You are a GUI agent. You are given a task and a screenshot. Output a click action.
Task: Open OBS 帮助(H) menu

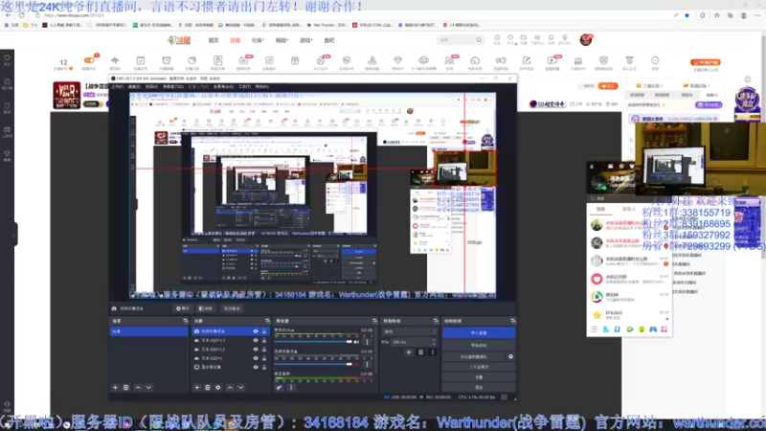[261, 86]
